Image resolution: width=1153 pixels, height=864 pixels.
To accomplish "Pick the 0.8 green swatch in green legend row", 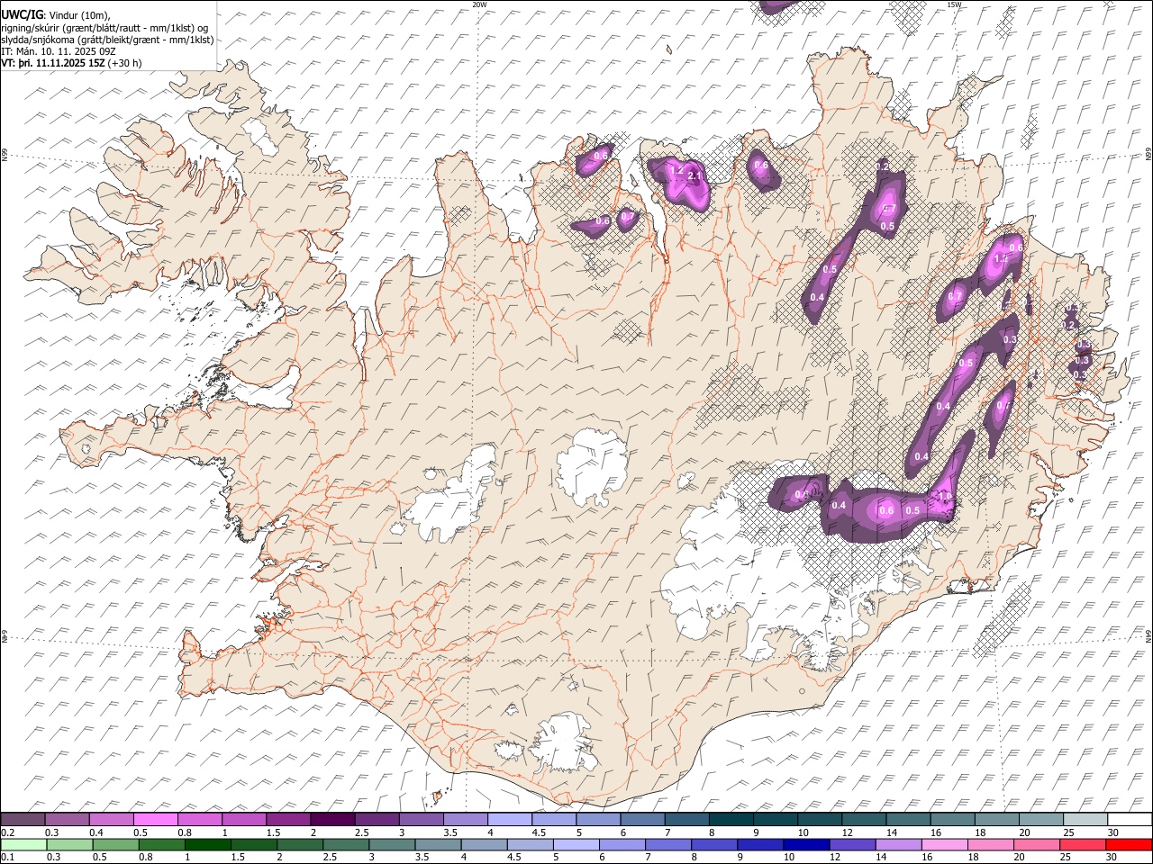I will 162,844.
